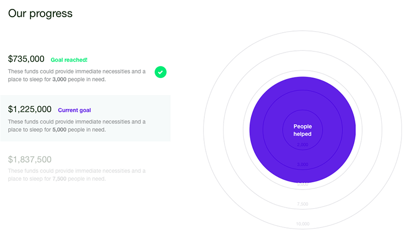Click the description mentioning 7,500 people
Screen dimensions: 415x242
[x=77, y=174]
